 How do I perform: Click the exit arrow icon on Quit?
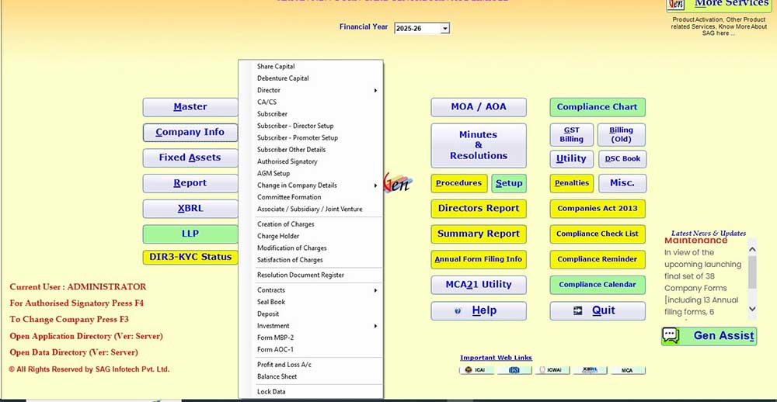577,310
